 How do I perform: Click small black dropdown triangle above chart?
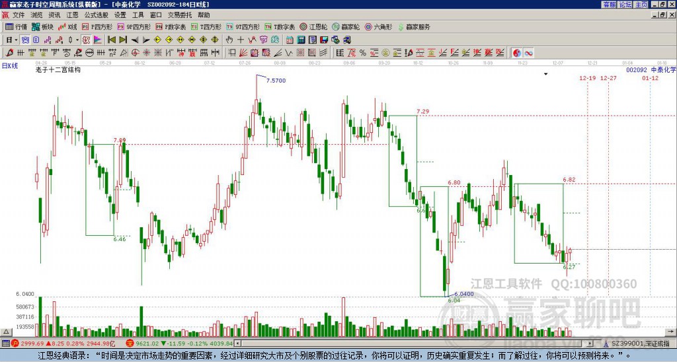545,74
